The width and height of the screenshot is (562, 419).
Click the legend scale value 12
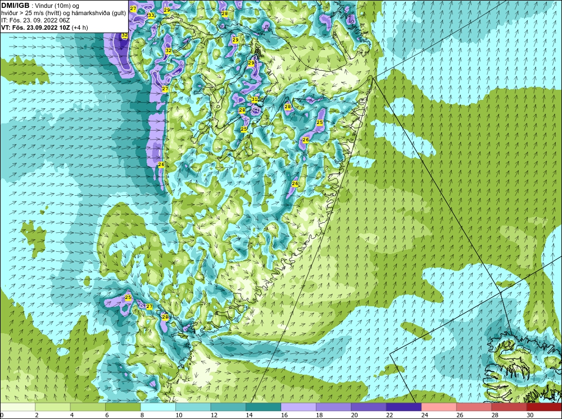click(214, 415)
